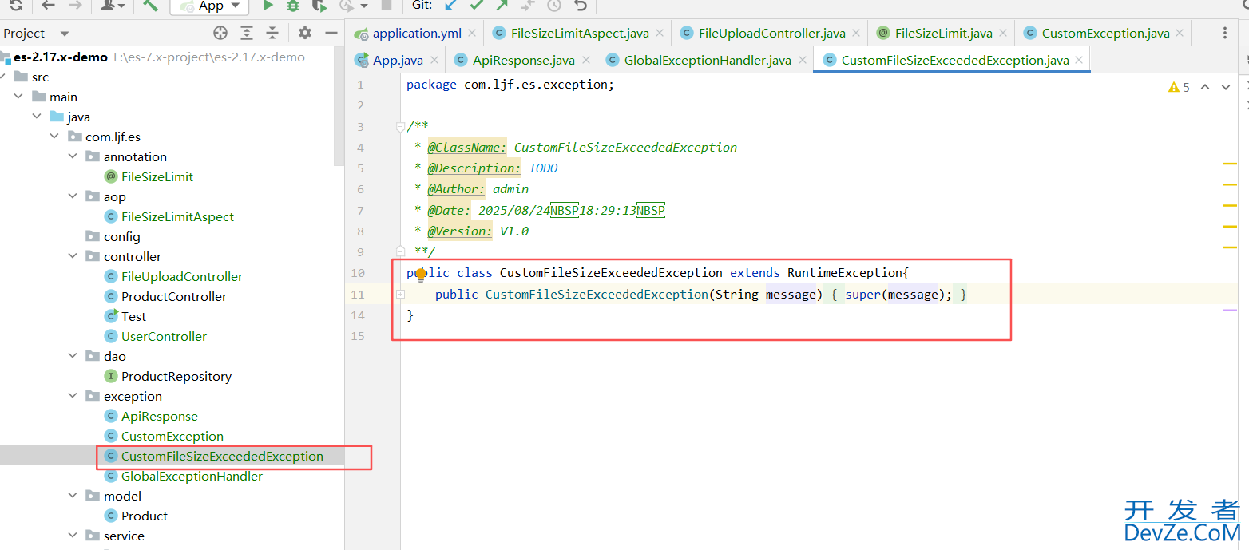
Task: Select UserController class
Action: coord(164,336)
